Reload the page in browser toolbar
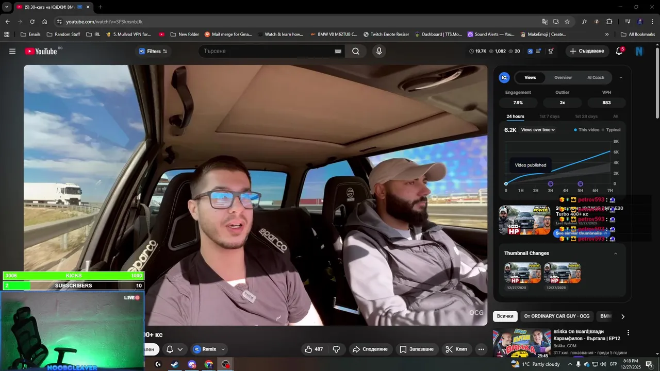This screenshot has height=371, width=660. coord(32,22)
